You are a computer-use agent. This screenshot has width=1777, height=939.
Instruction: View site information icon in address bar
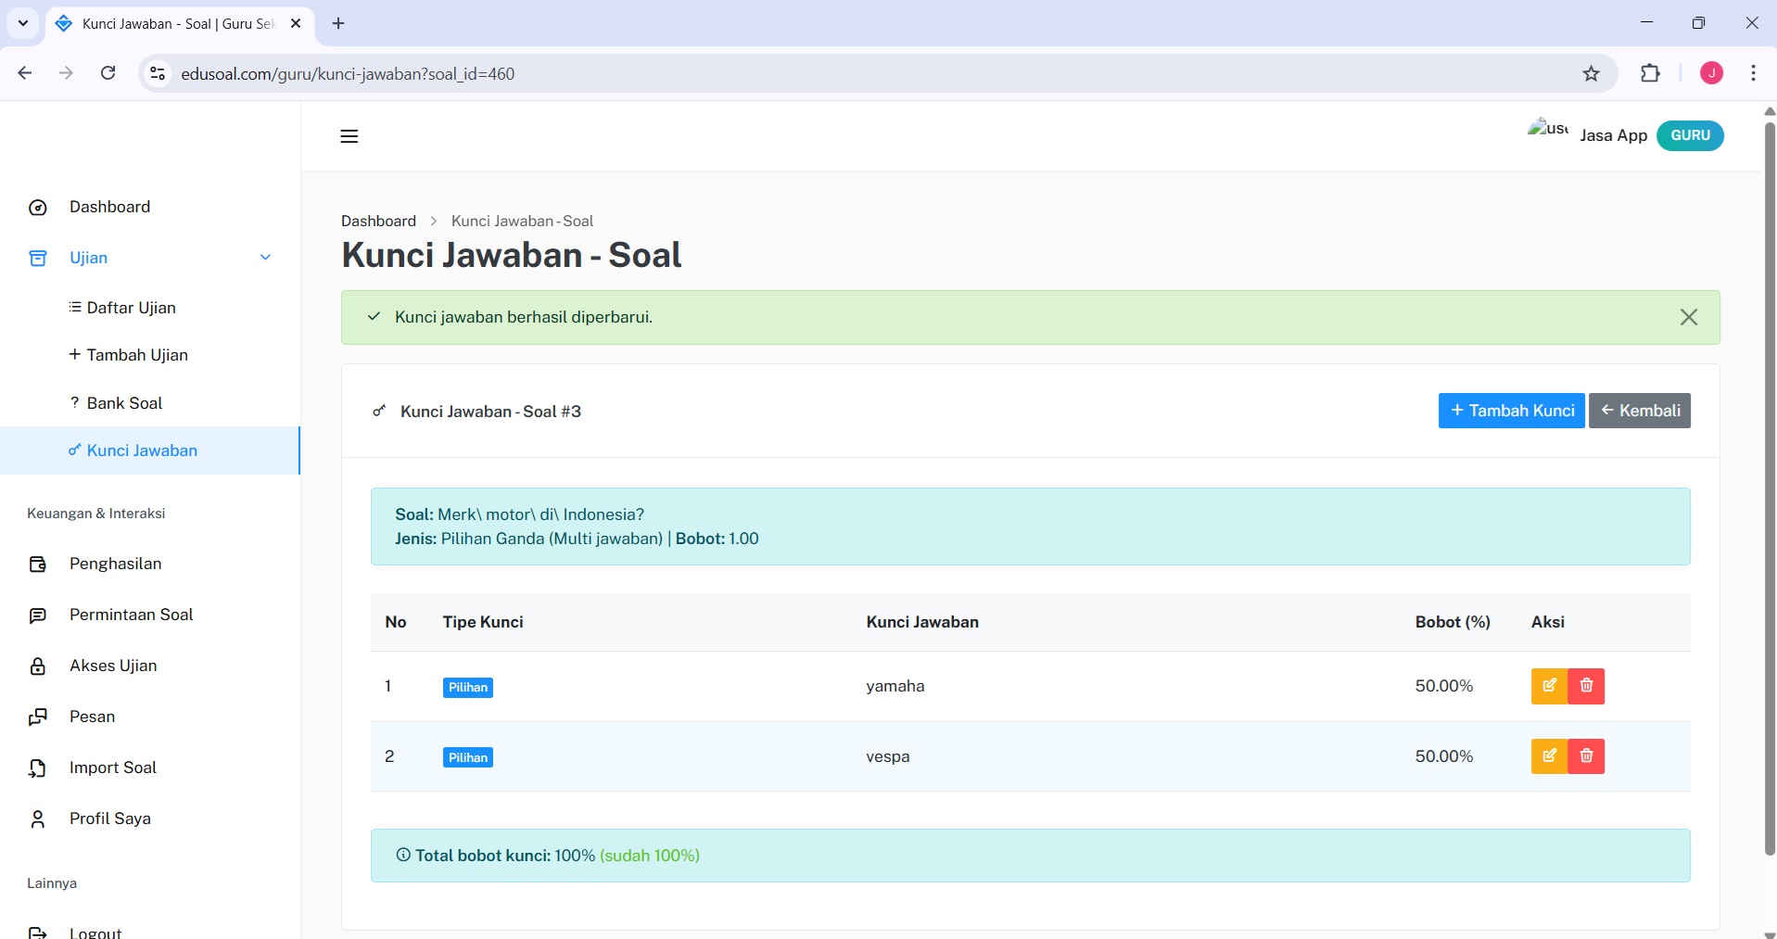(x=159, y=74)
